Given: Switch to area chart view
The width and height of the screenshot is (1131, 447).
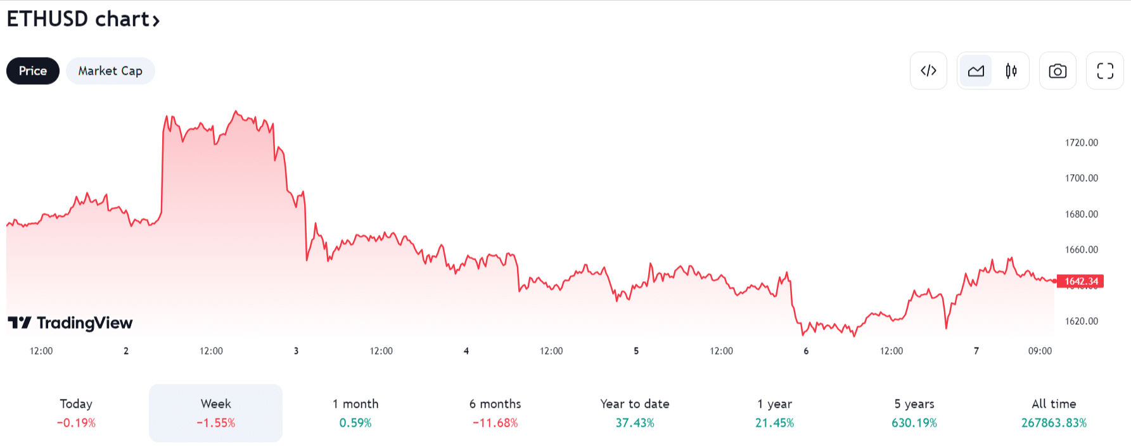Looking at the screenshot, I should [976, 71].
